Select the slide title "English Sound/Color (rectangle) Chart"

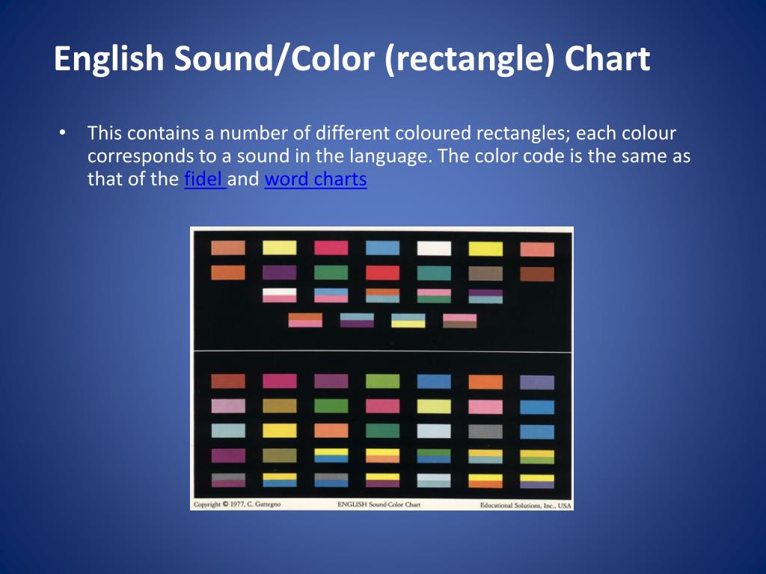[352, 59]
